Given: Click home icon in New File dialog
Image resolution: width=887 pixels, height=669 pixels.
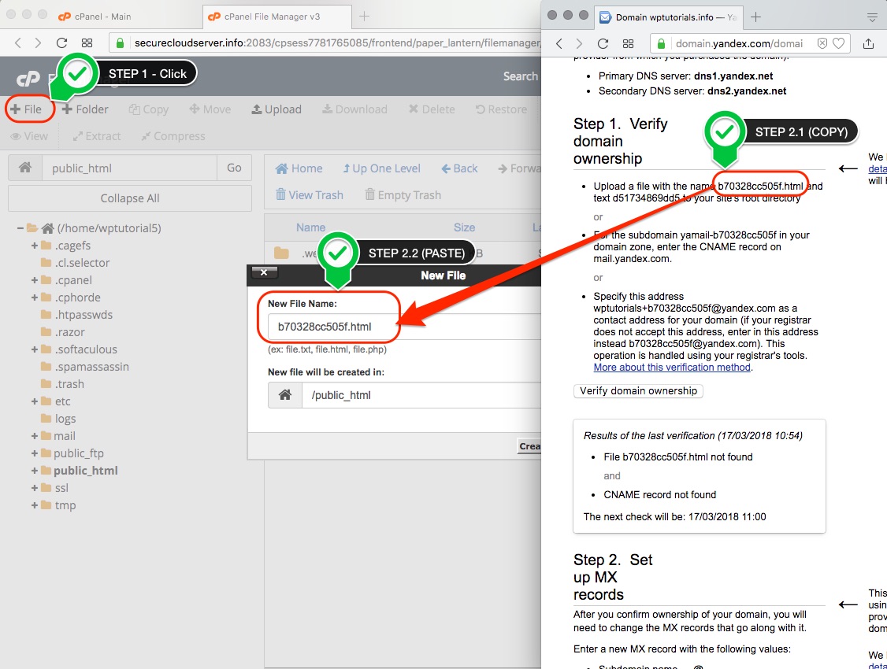Looking at the screenshot, I should click(285, 395).
